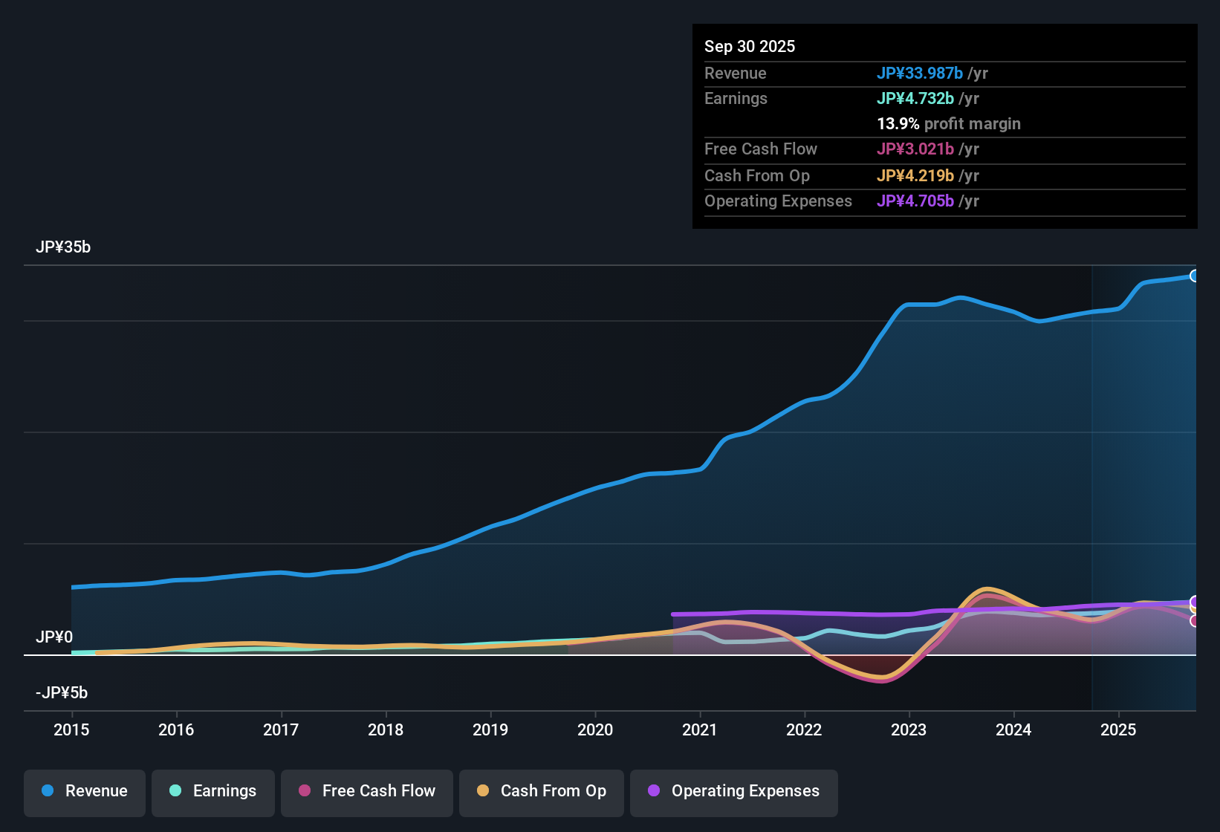
Task: Click the pink Free Cash Flow dot icon
Action: pyautogui.click(x=304, y=791)
